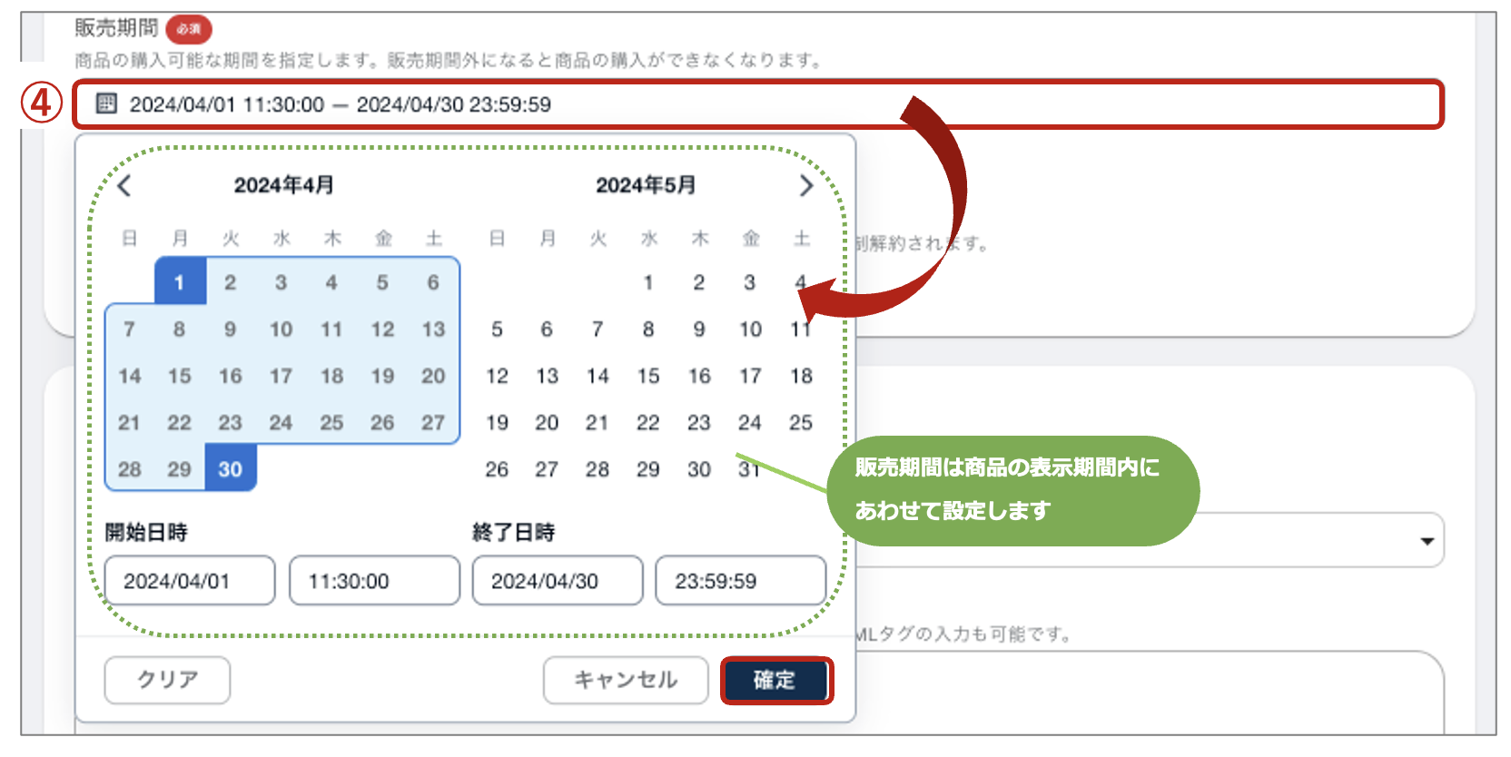Screen dimensions: 1511x757
Task: Click the calendar icon in sales period field
Action: tap(106, 103)
